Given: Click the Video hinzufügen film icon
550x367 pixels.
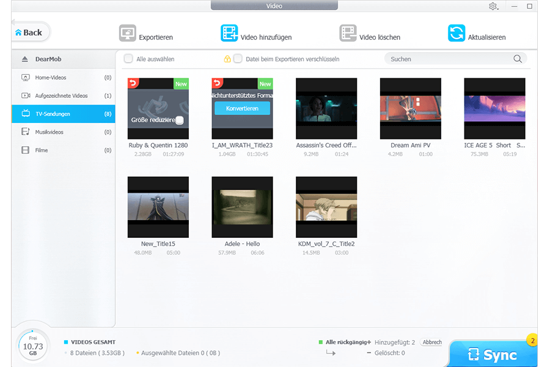Looking at the screenshot, I should (x=229, y=33).
